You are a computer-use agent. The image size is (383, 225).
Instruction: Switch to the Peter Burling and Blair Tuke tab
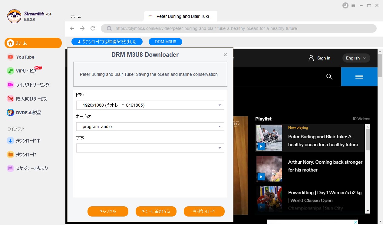pos(181,16)
